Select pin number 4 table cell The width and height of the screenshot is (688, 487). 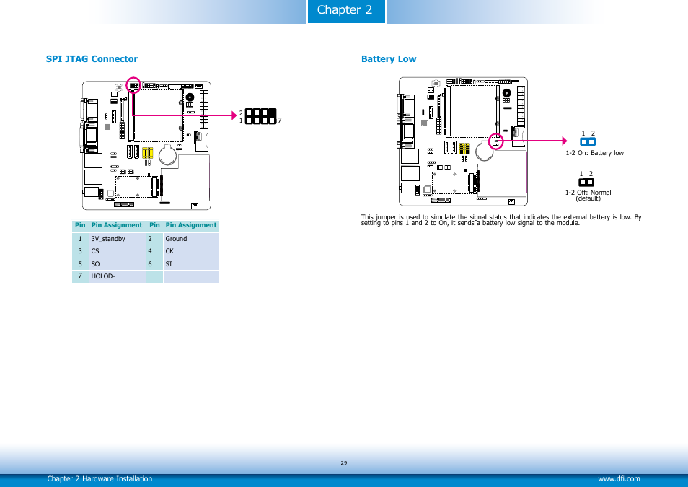[154, 251]
